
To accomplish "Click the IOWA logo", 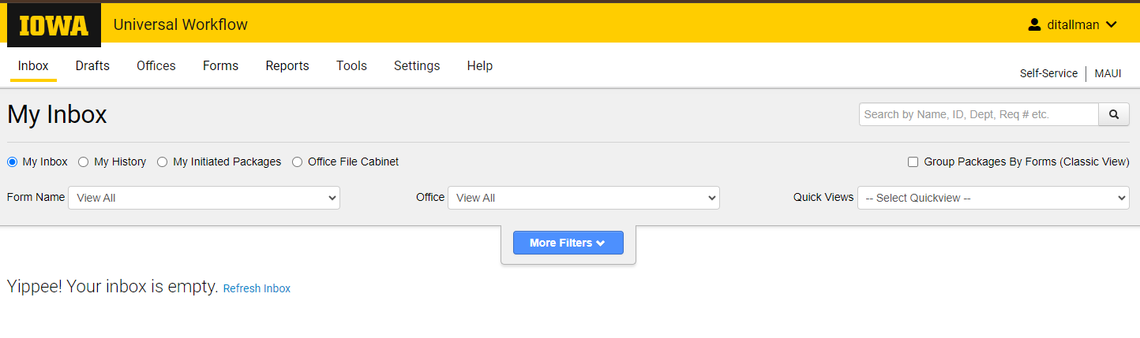I will pyautogui.click(x=54, y=25).
